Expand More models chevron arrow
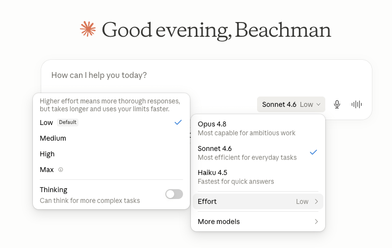This screenshot has width=392, height=248. pos(316,222)
